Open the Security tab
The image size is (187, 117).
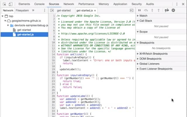(136, 4)
